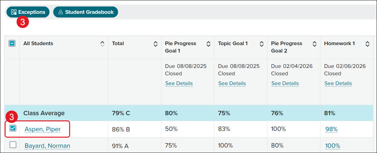Open Bayard, Norman student link
The height and width of the screenshot is (153, 377).
(48, 145)
